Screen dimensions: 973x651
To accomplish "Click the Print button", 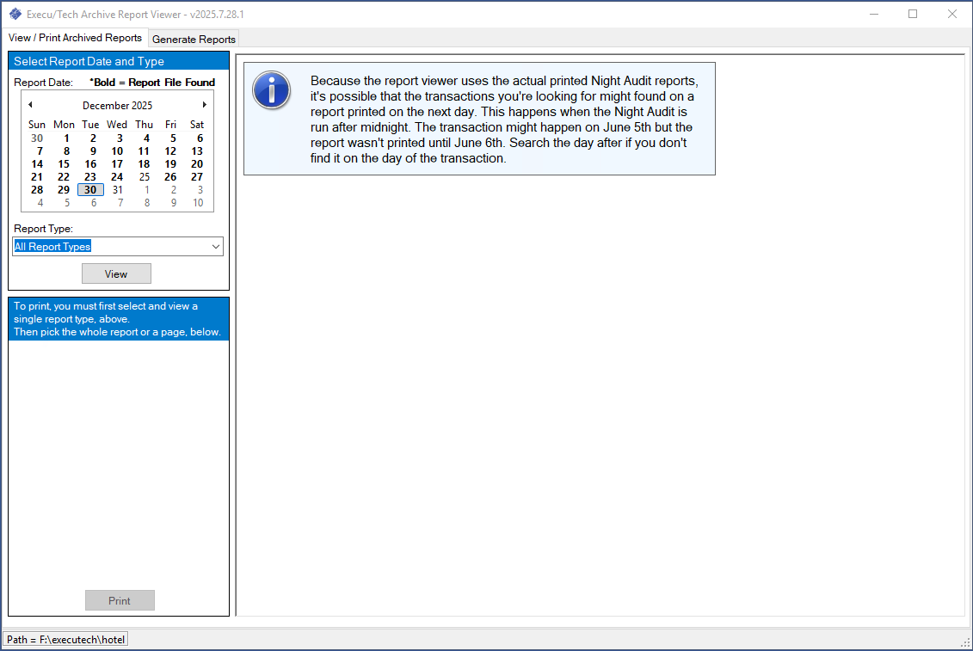I will [120, 600].
